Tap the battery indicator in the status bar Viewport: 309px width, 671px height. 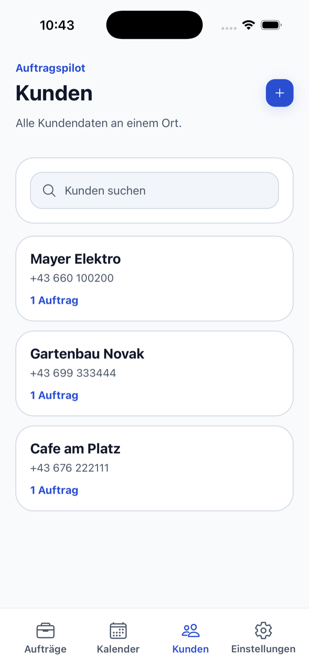point(271,25)
